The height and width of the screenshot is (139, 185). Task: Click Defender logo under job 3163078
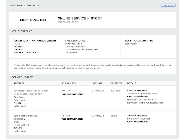[x=72, y=94]
